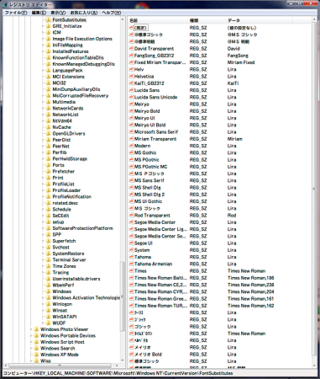
Task: Click the Windows XP Mode folder icon
Action: [36, 355]
